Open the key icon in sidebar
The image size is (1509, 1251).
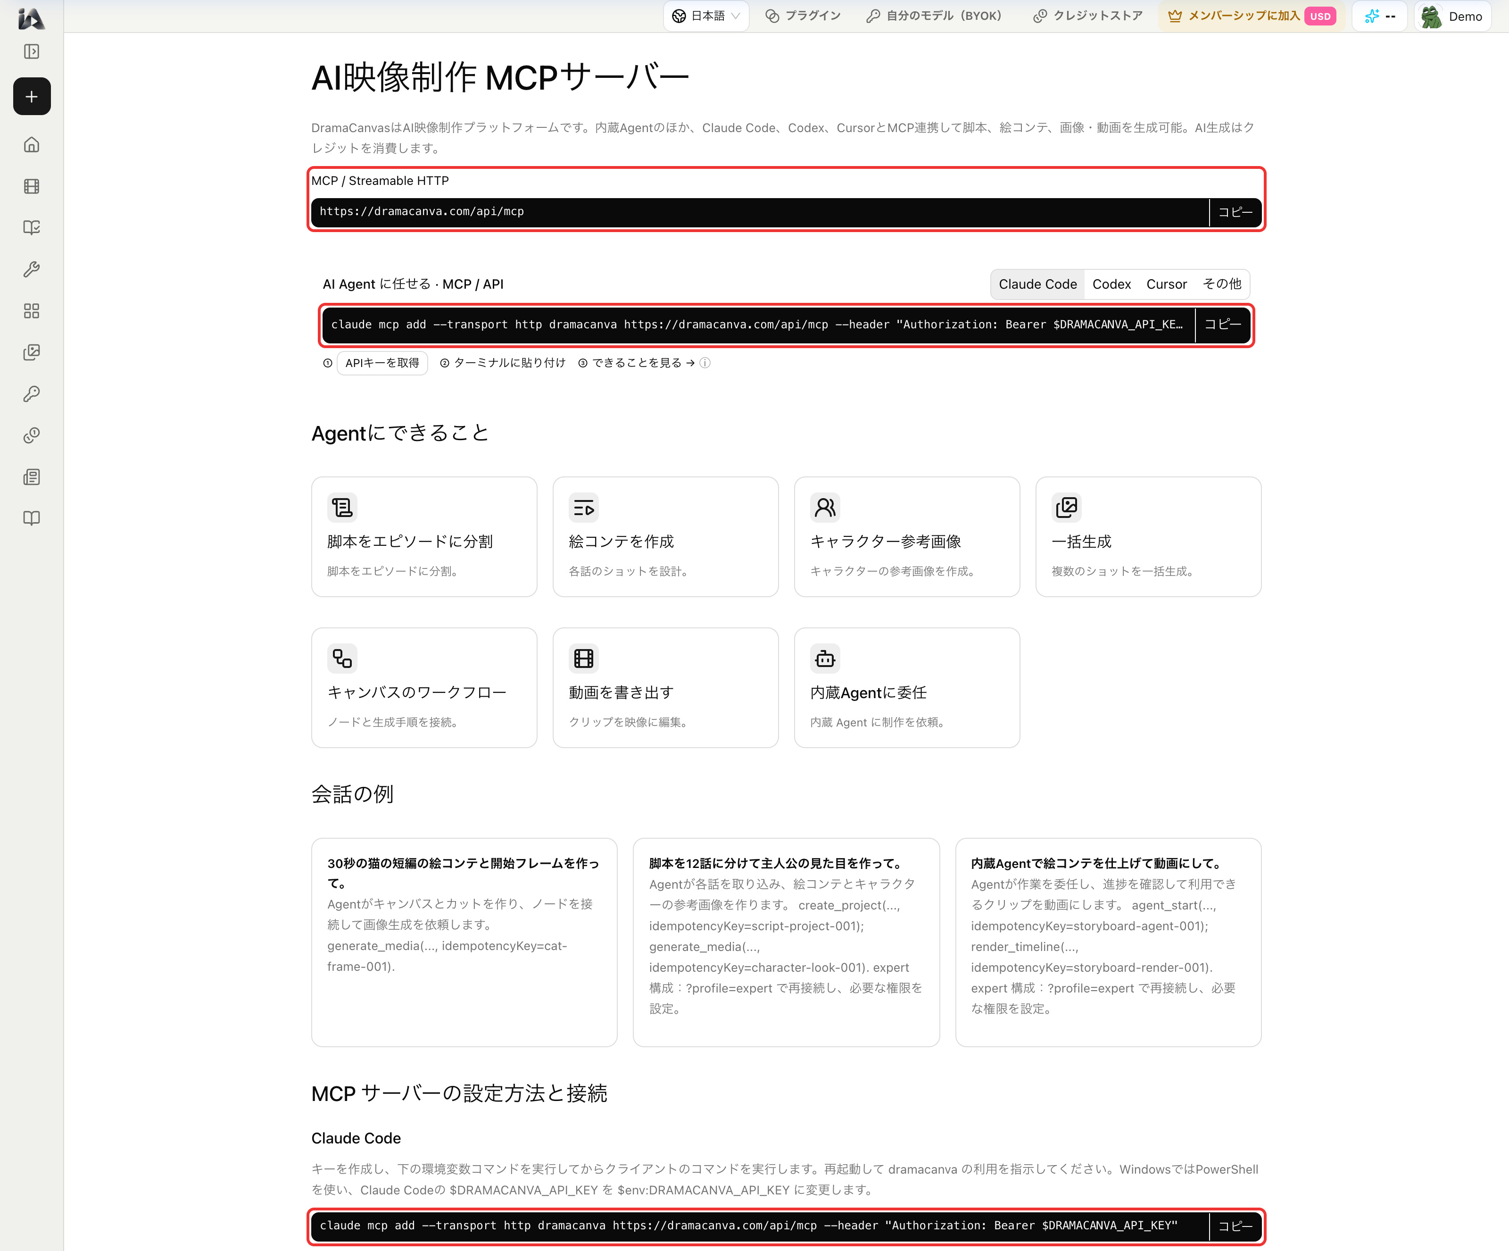pyautogui.click(x=32, y=394)
